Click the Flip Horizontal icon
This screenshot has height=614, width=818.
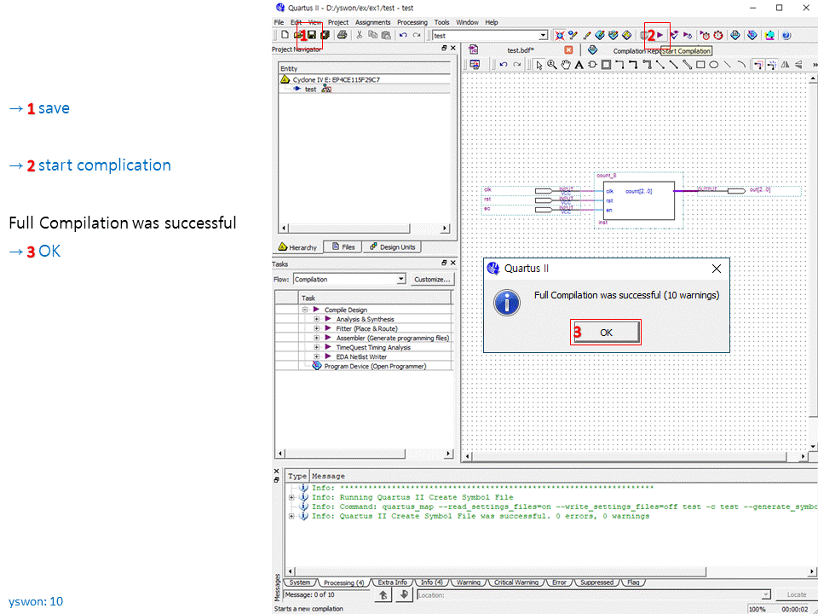pyautogui.click(x=785, y=65)
